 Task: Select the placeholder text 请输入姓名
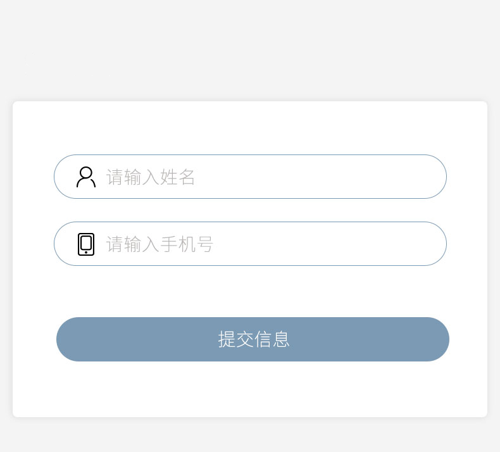pyautogui.click(x=151, y=177)
